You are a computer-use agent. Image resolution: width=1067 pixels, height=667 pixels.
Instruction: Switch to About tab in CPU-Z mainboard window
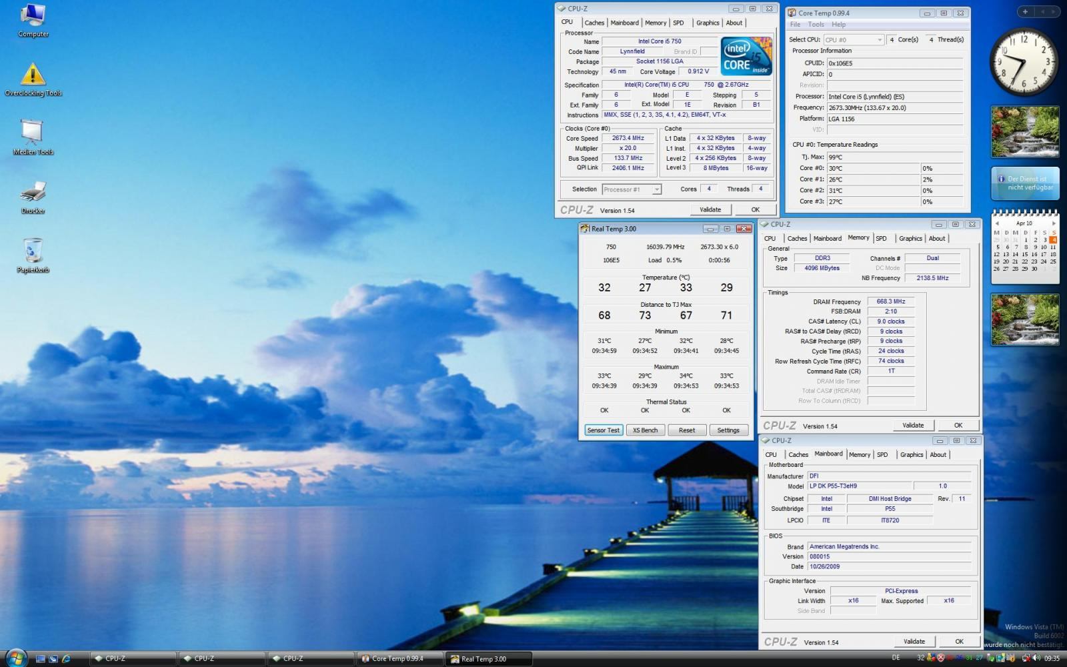click(x=938, y=455)
